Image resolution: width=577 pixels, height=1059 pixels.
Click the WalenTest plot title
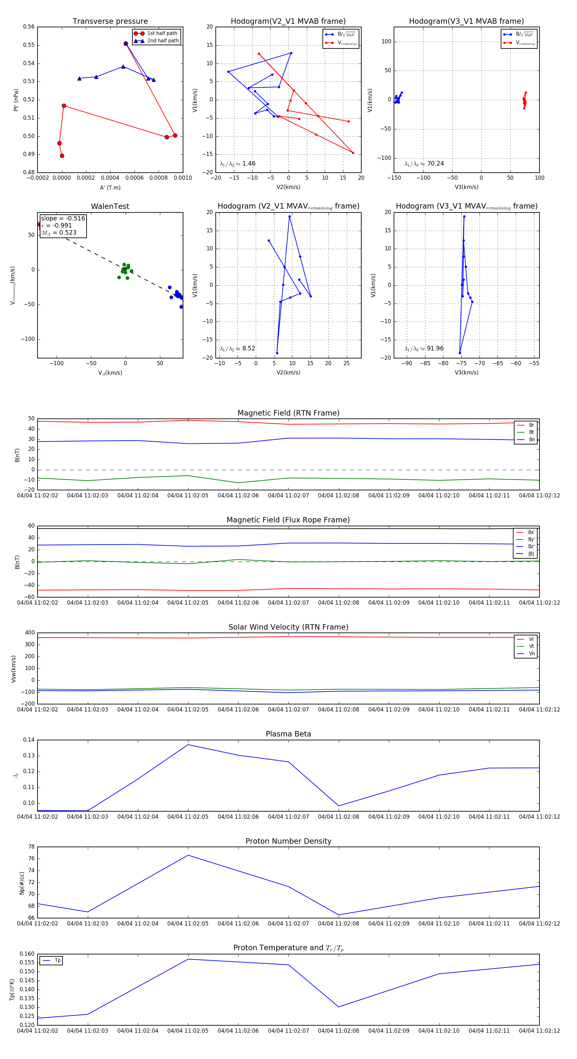pos(110,206)
